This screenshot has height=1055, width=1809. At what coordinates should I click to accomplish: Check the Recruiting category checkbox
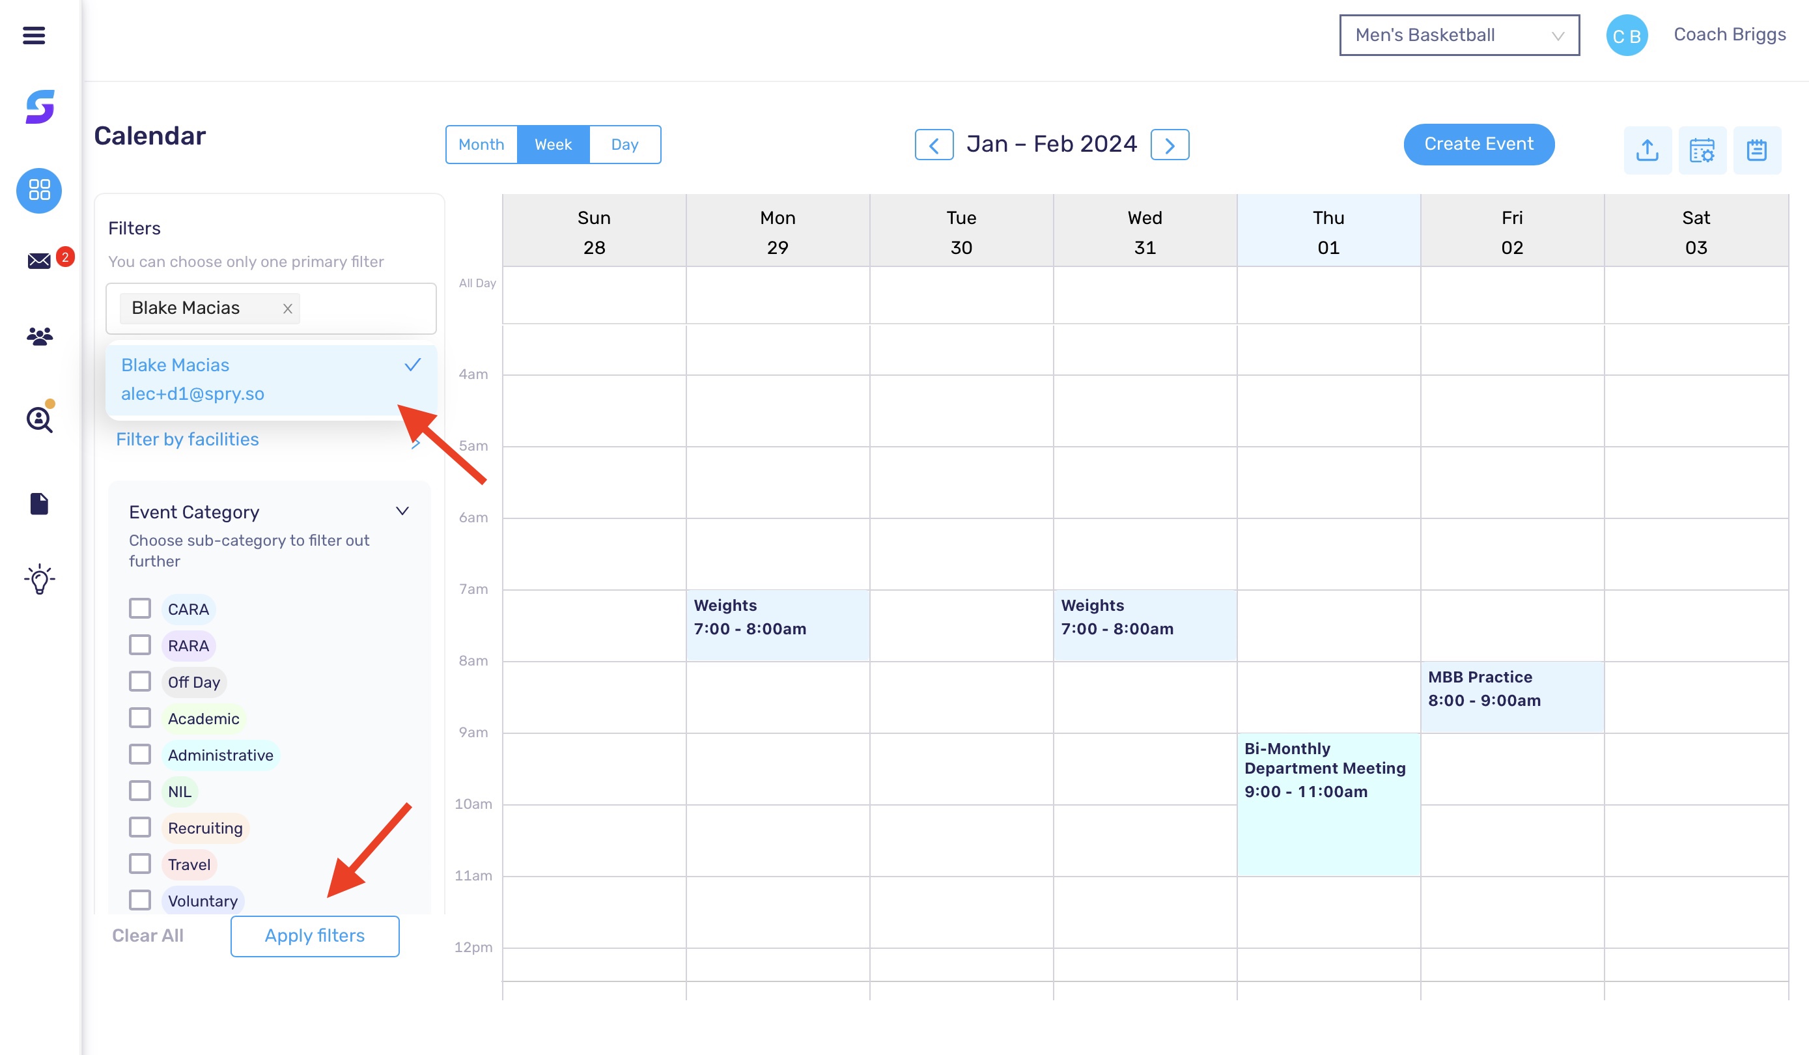[x=139, y=827]
